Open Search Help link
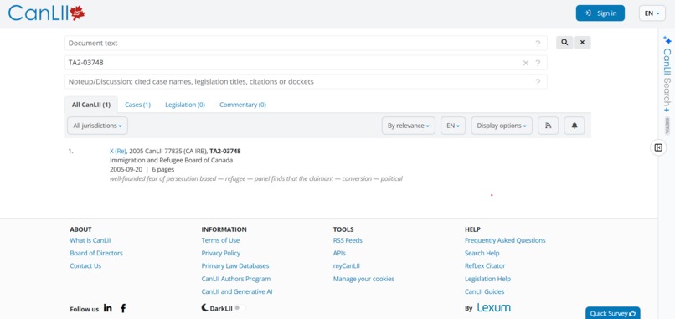 tap(482, 253)
